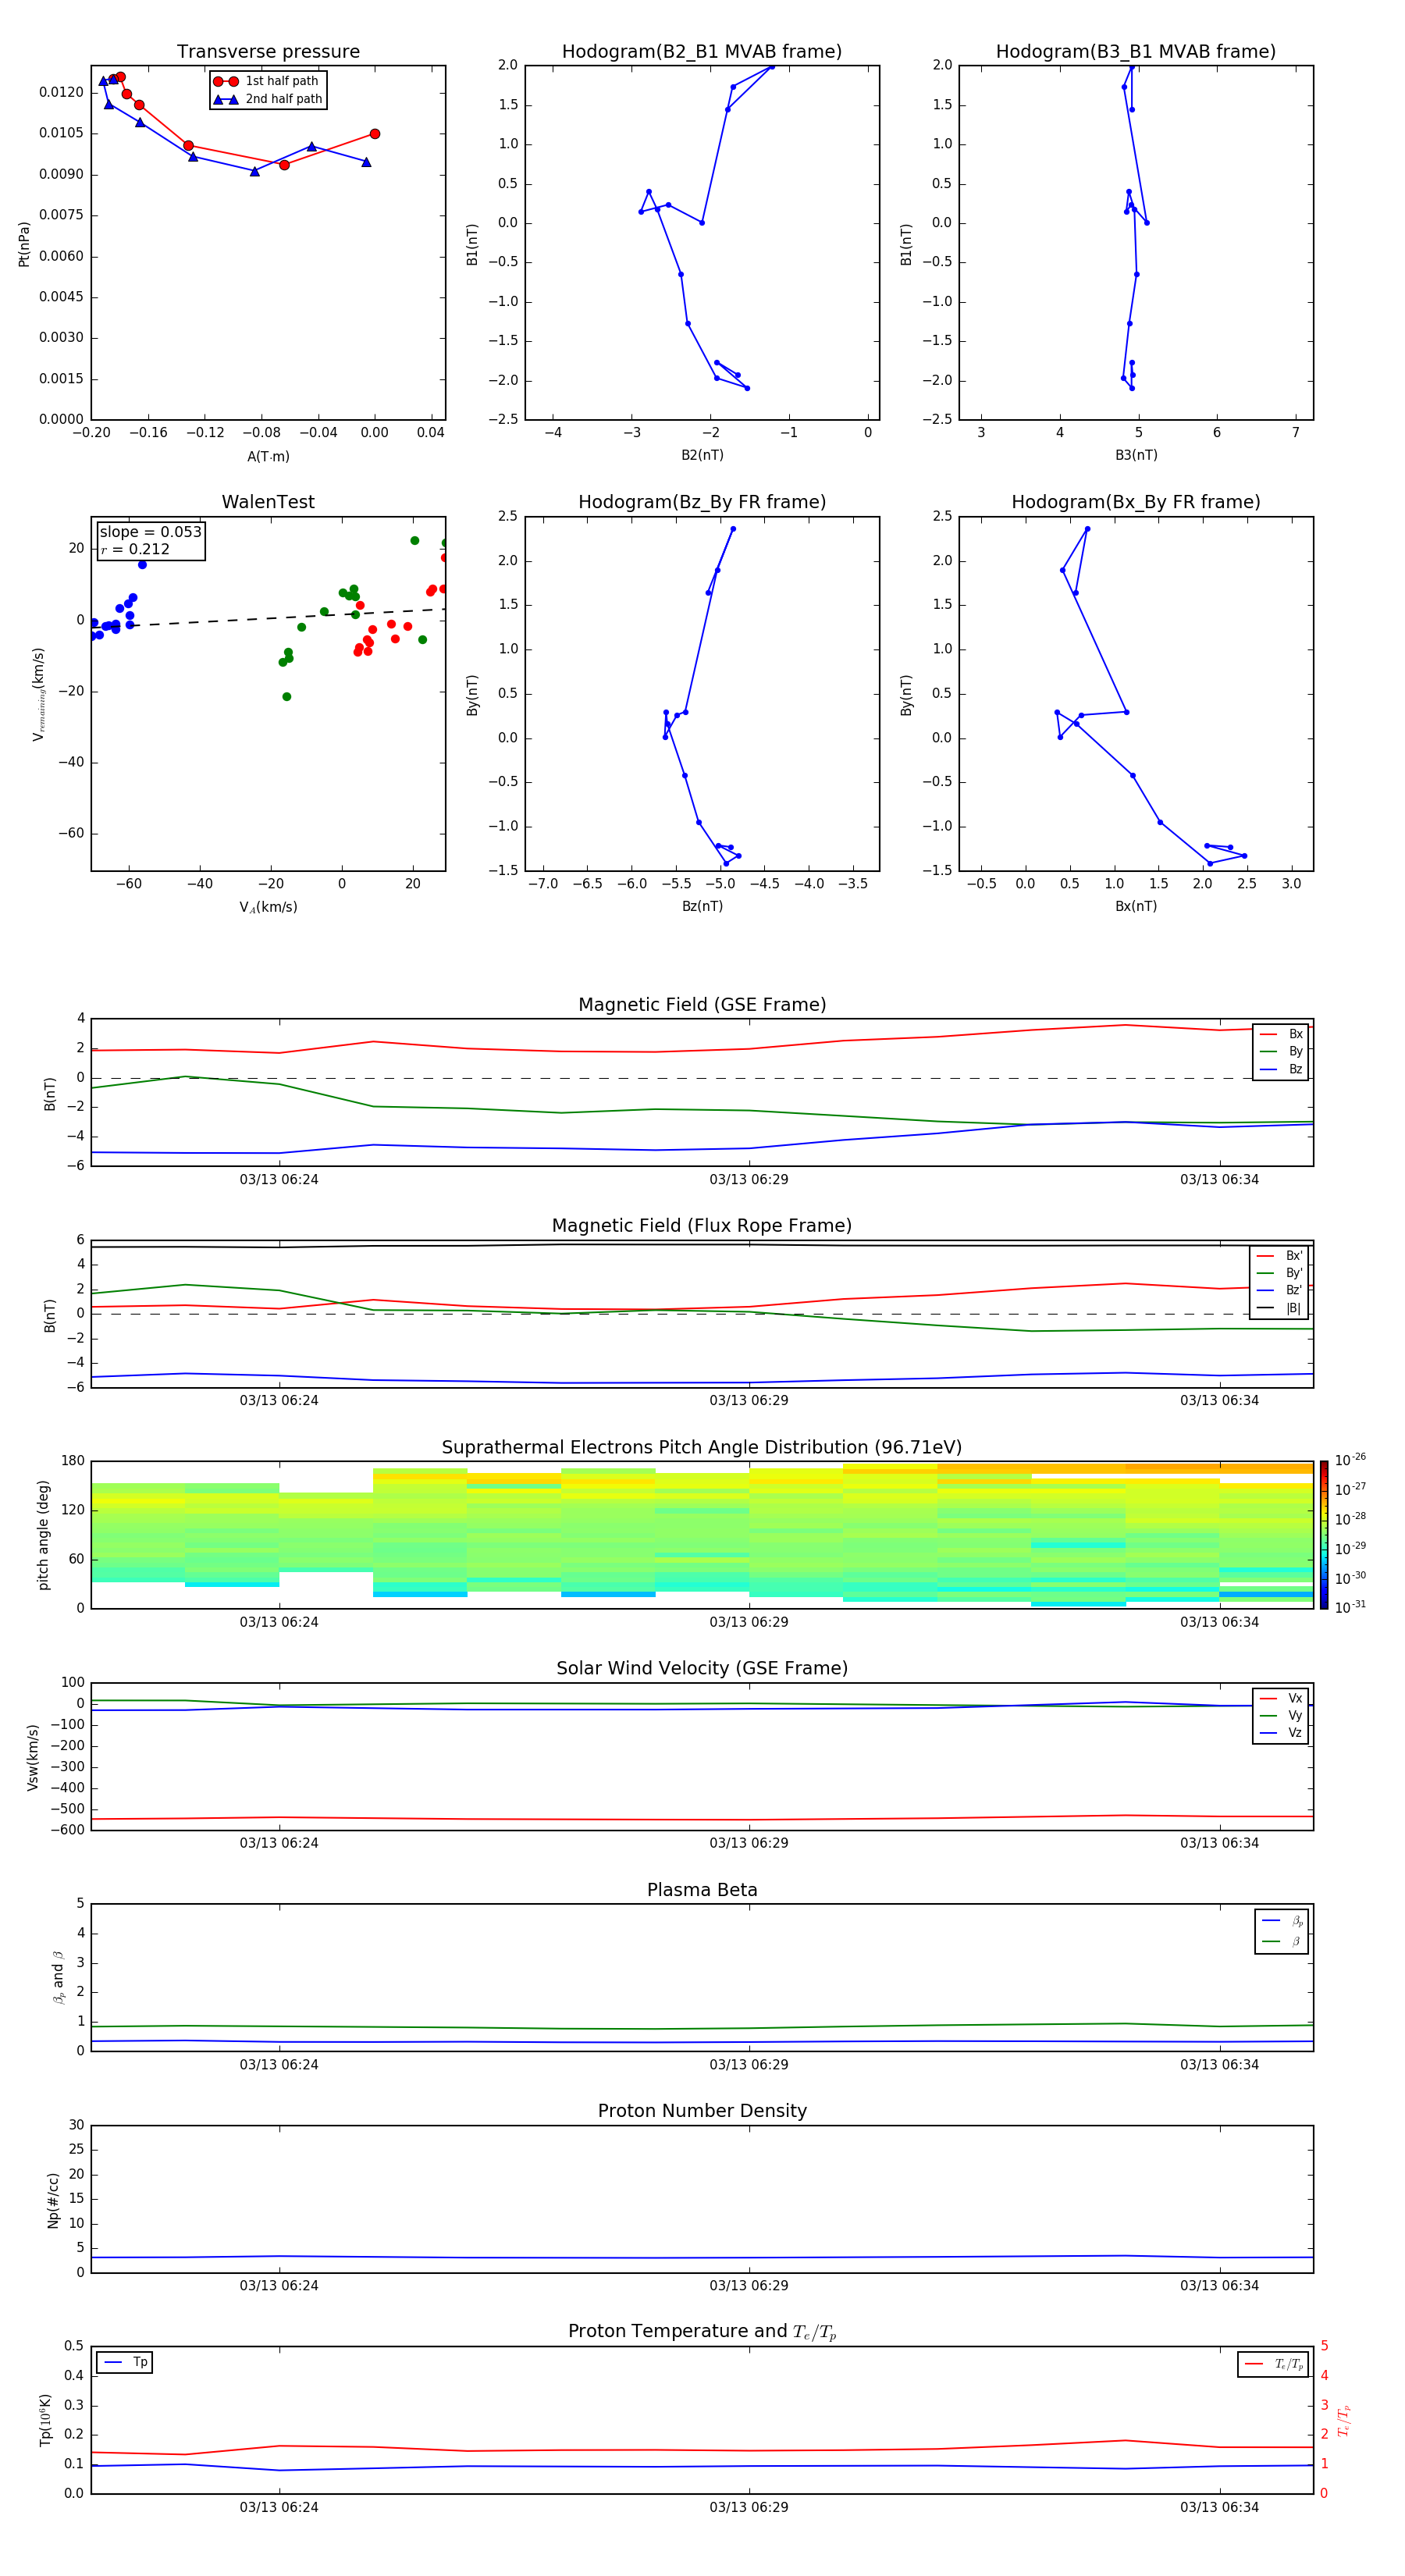
Task: Click 'Bz' legend entry in GSE plot
Action: coord(1281,1069)
